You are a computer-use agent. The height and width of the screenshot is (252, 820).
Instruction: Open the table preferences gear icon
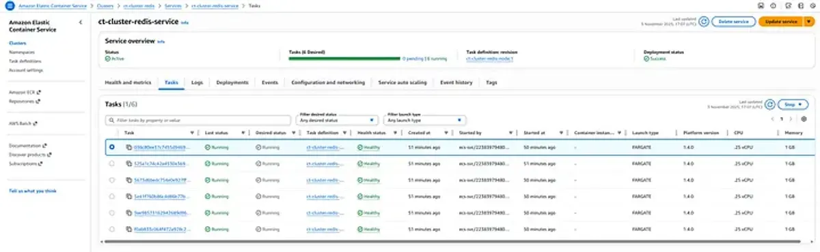point(804,119)
